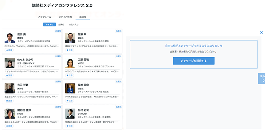
Task: Click the name 佐々木 ひかり
Action: click(25, 59)
